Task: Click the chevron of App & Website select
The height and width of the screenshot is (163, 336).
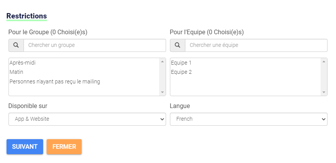Action: point(162,119)
